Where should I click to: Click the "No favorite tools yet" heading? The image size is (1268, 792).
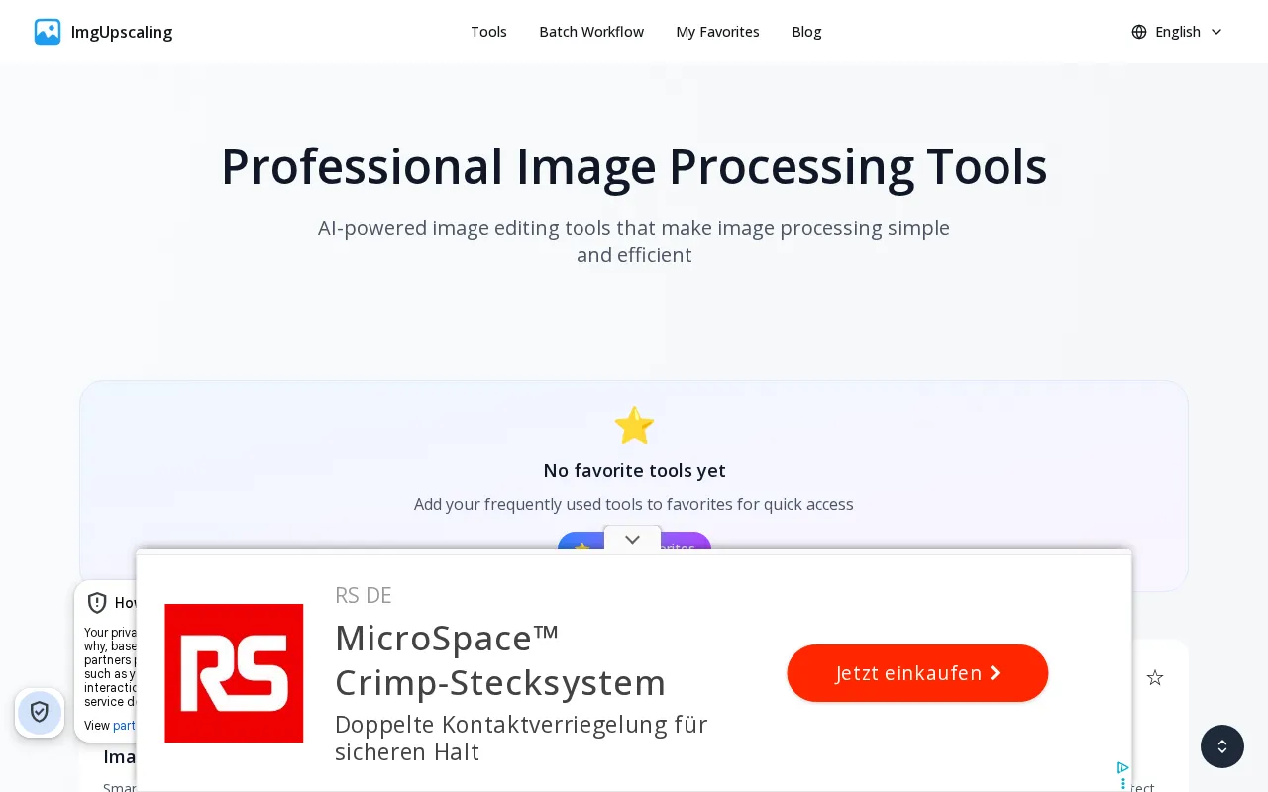coord(634,470)
